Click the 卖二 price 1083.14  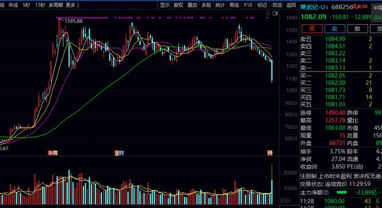pyautogui.click(x=335, y=60)
